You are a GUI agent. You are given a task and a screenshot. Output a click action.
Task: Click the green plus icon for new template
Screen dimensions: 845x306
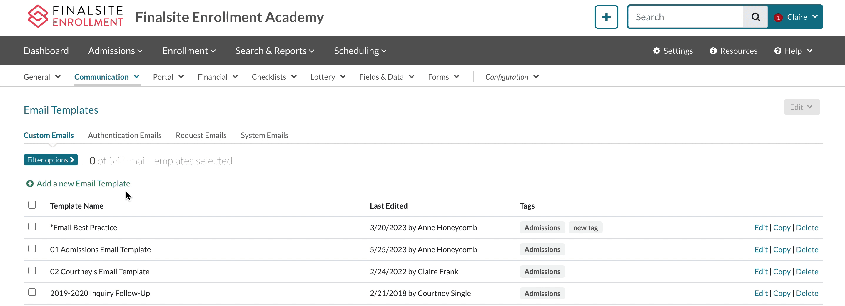coord(30,184)
